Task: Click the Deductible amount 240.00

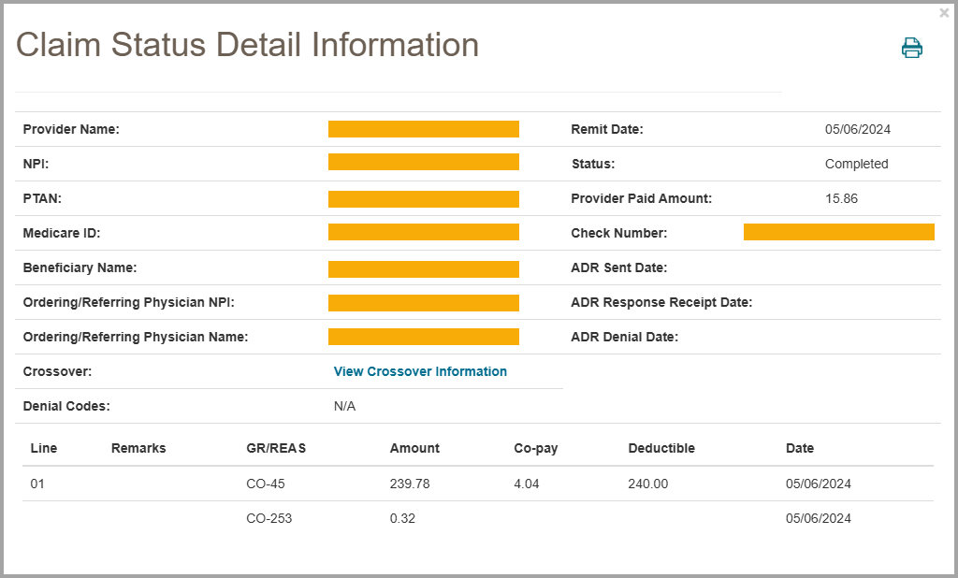Action: (647, 484)
